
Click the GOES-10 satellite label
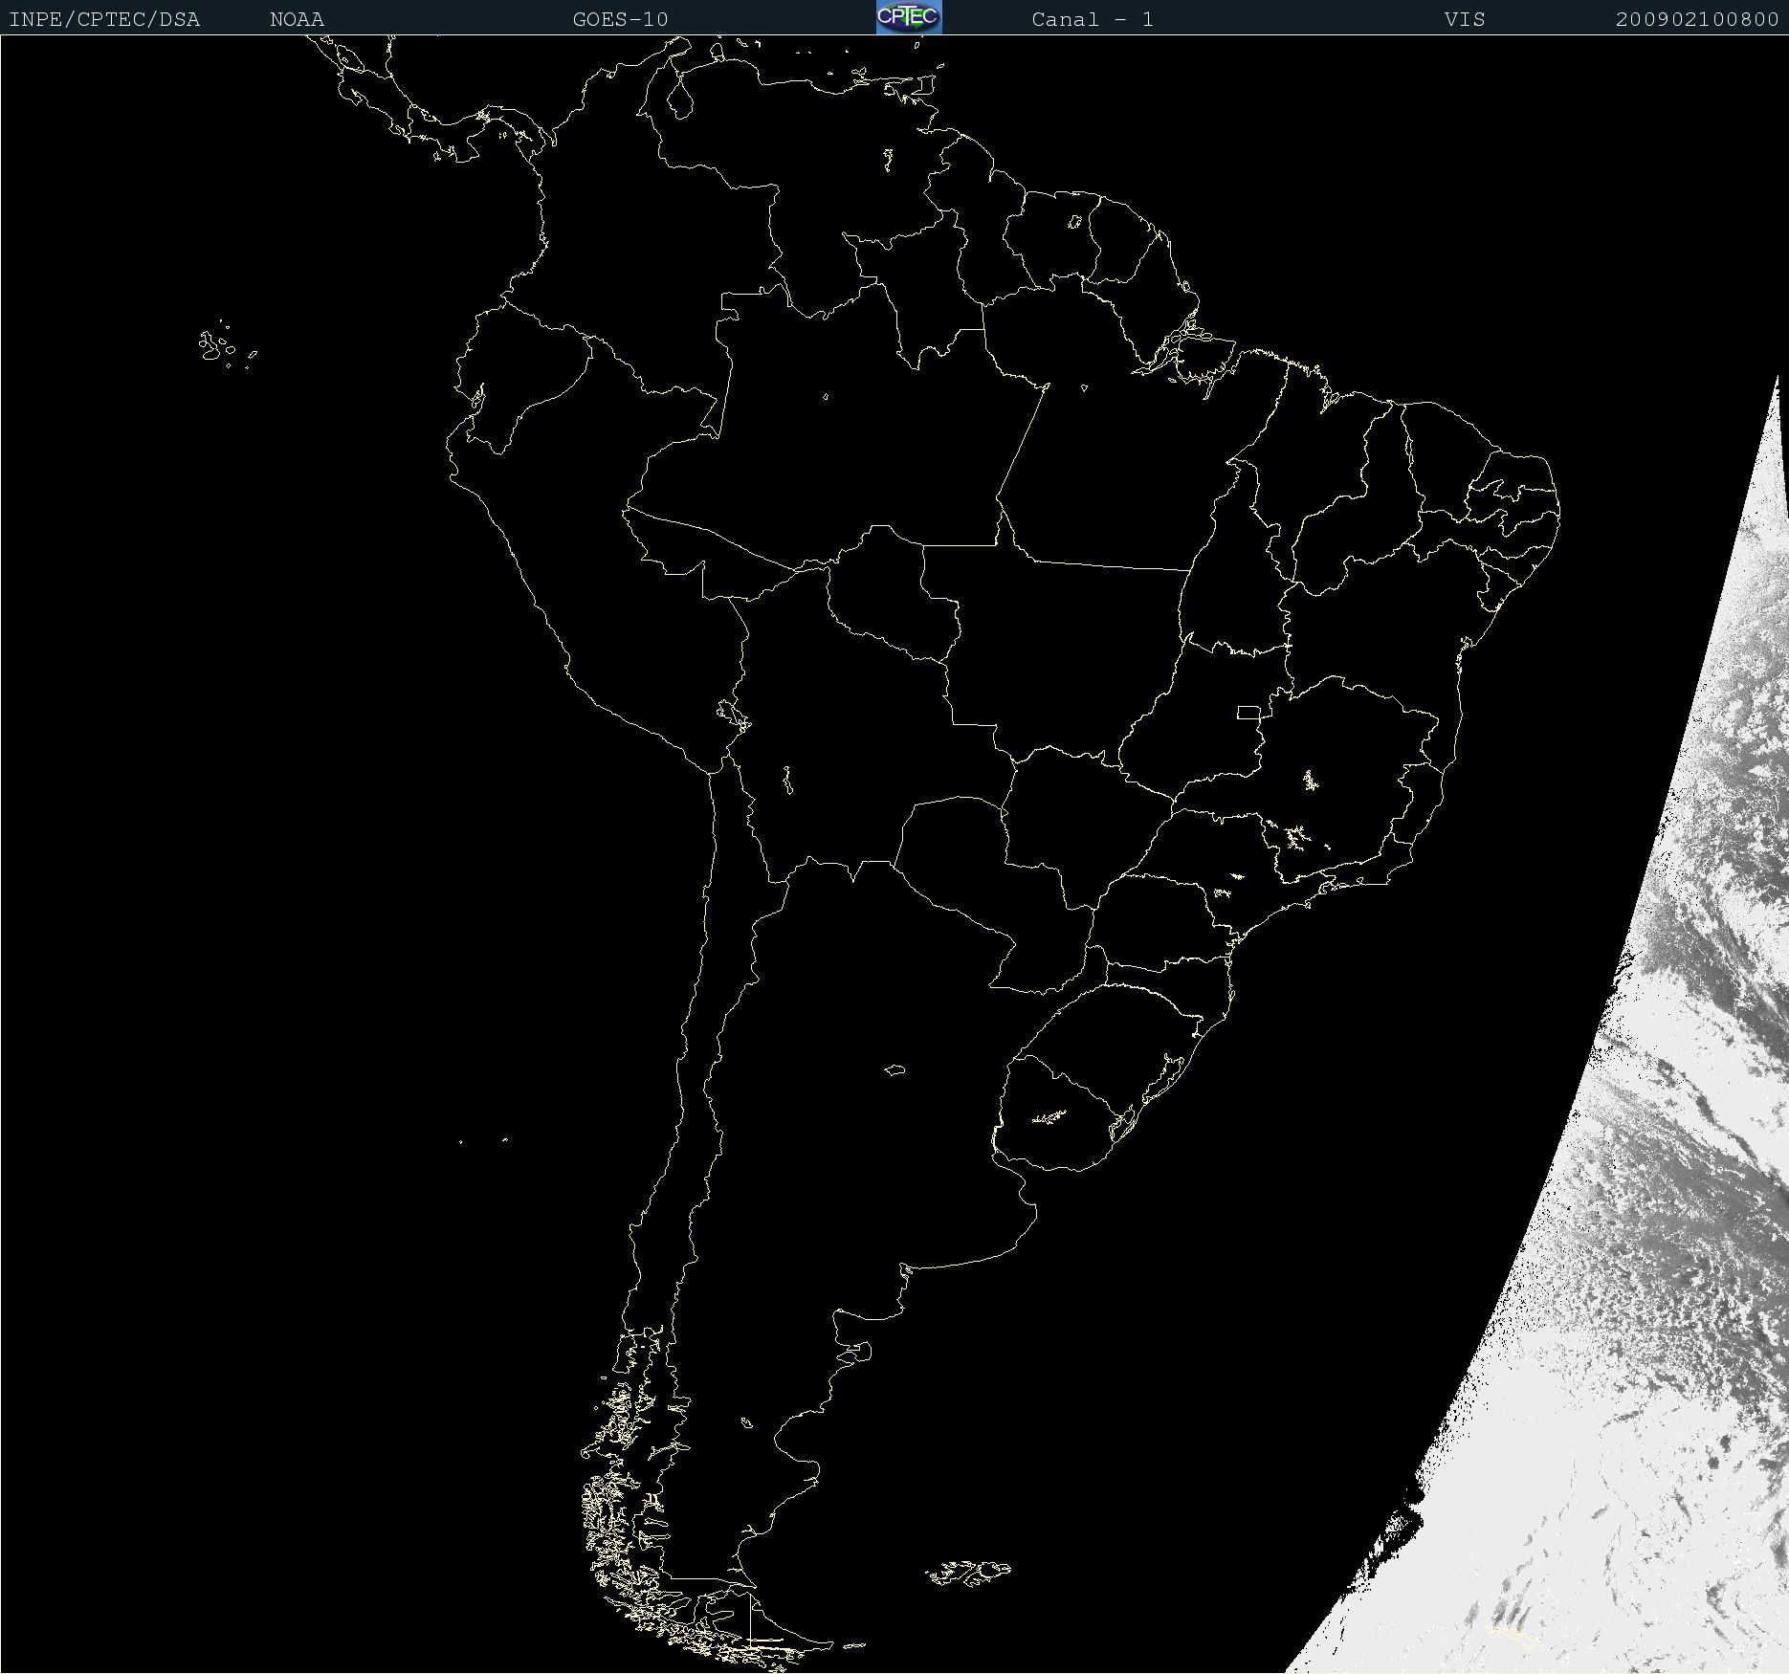(620, 19)
